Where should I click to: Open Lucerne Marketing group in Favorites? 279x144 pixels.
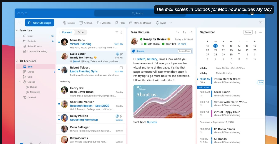[x=35, y=51]
